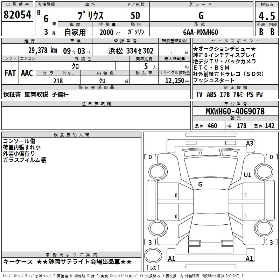The image size is (280, 280).
Task: Click the A3 damage marker on car diagram
Action: (250, 143)
